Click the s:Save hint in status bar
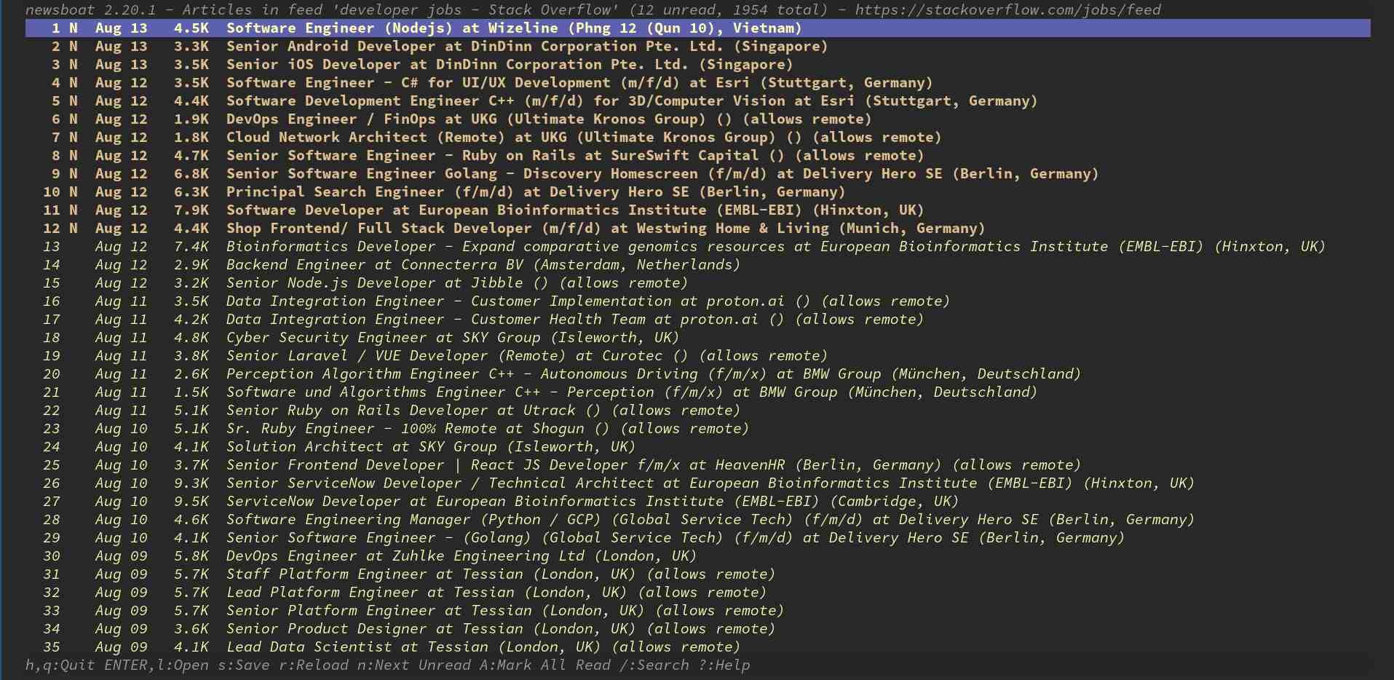Viewport: 1394px width, 680px height. pos(244,665)
